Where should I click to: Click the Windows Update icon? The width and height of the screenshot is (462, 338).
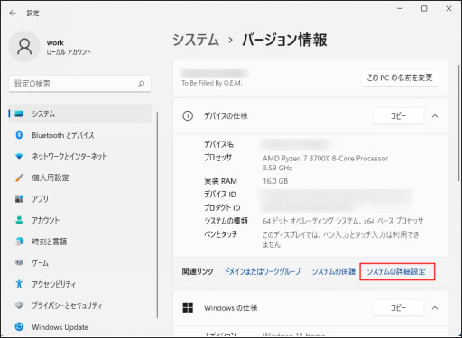(x=19, y=326)
